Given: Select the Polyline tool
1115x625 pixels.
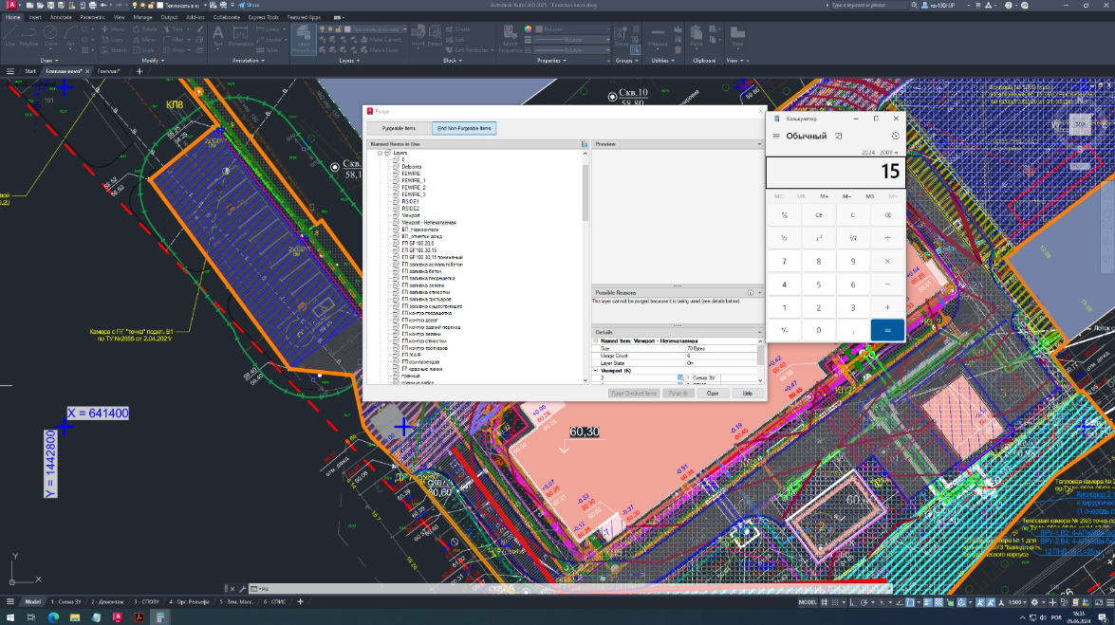Looking at the screenshot, I should (x=29, y=35).
